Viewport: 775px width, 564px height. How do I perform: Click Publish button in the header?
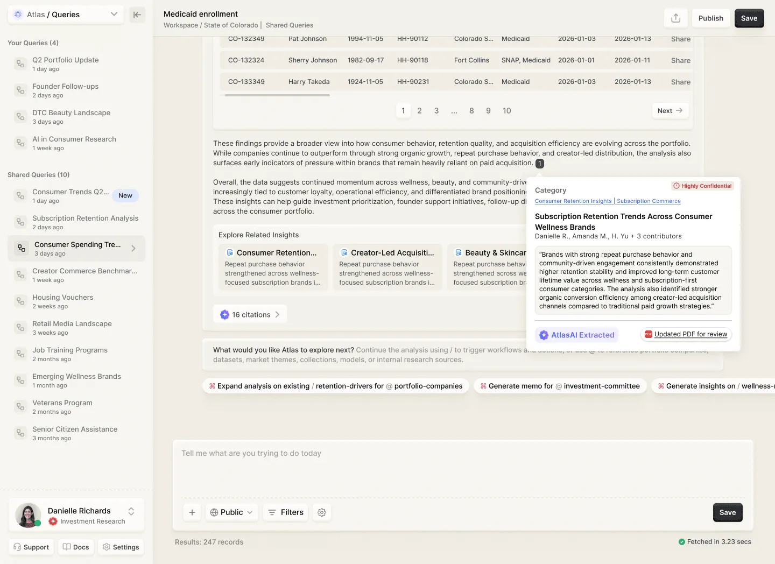tap(711, 18)
